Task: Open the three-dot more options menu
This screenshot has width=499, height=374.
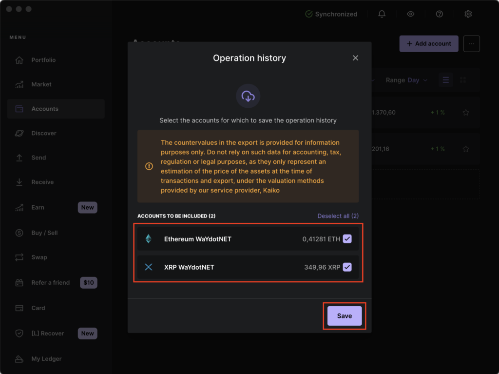Action: pos(471,43)
